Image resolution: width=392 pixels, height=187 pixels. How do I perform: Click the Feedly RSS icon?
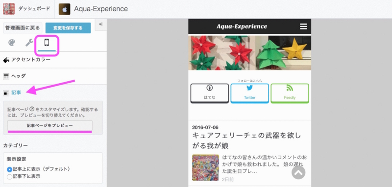click(x=290, y=88)
